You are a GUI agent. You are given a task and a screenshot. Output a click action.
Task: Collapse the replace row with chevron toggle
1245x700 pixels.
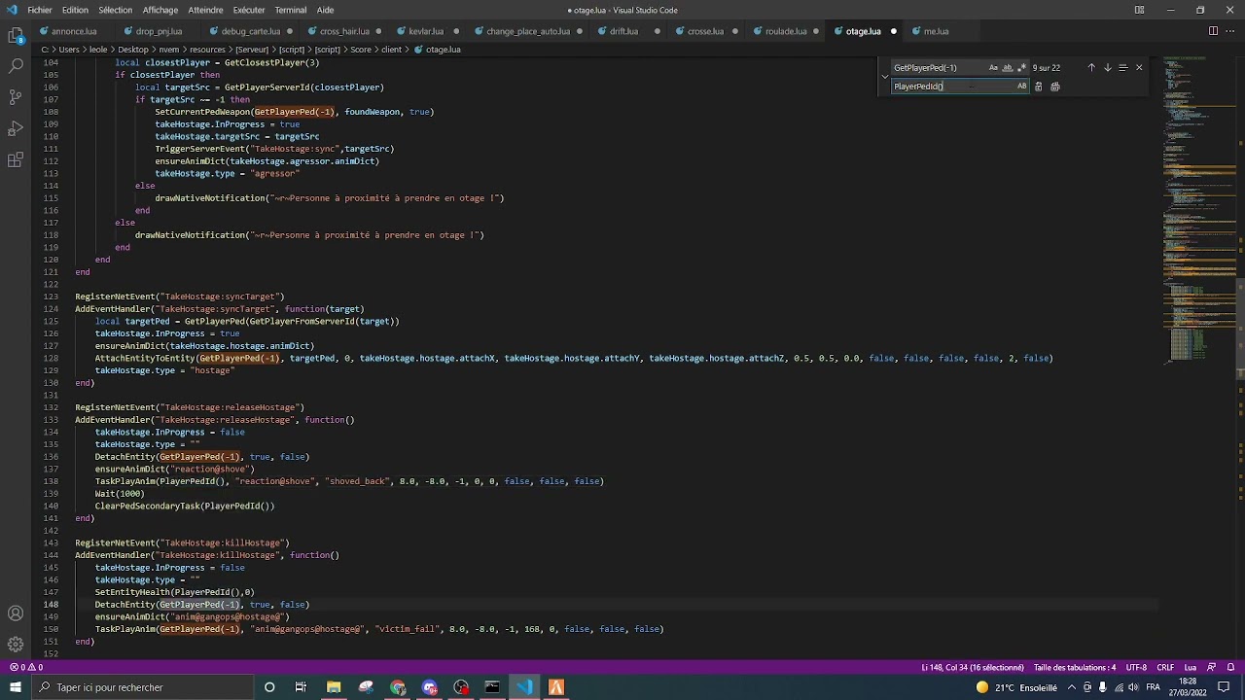click(x=884, y=77)
